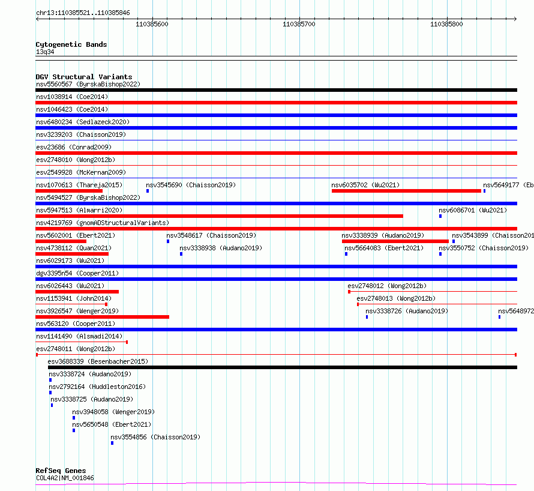
Task: Click the right red endpoint of esv2748011
Action: (x=515, y=355)
